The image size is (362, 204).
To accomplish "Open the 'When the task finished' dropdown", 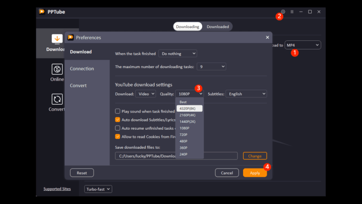I will point(177,53).
